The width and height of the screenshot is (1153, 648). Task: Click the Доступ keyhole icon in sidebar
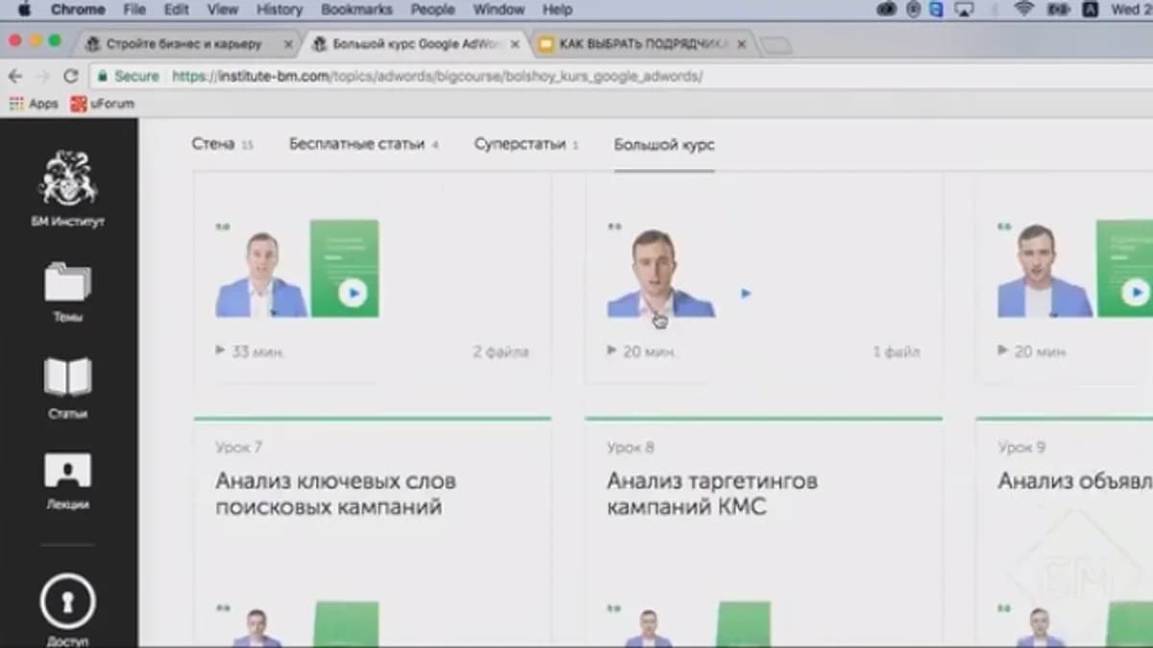pyautogui.click(x=67, y=602)
